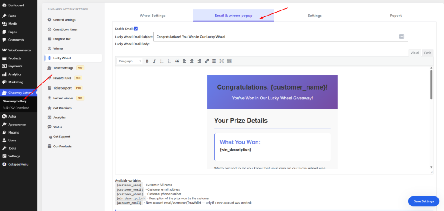Open Pages in admin menu

(18, 32)
